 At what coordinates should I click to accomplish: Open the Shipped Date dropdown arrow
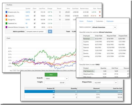(116, 83)
